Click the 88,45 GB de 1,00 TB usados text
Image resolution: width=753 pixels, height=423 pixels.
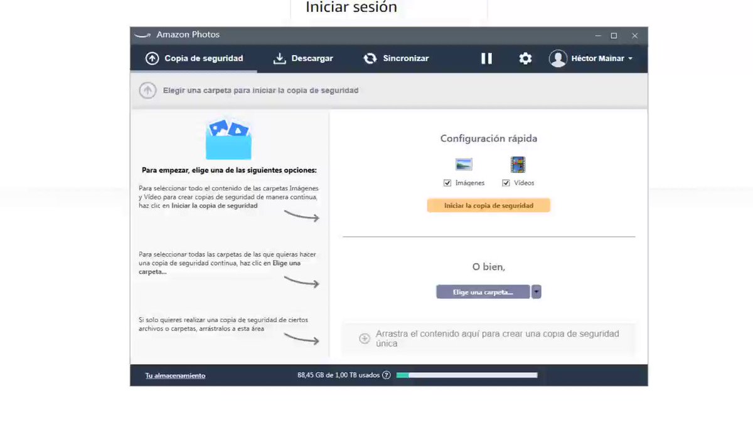tap(338, 375)
